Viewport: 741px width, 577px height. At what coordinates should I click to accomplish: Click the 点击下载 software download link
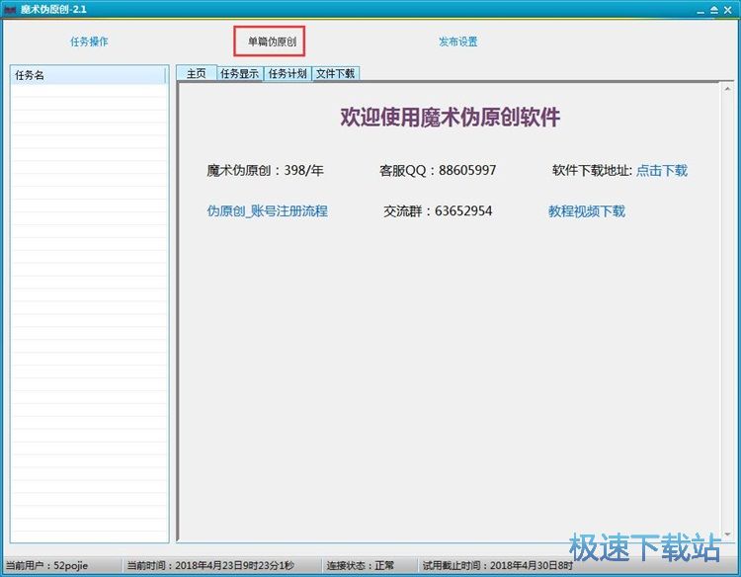coord(661,170)
